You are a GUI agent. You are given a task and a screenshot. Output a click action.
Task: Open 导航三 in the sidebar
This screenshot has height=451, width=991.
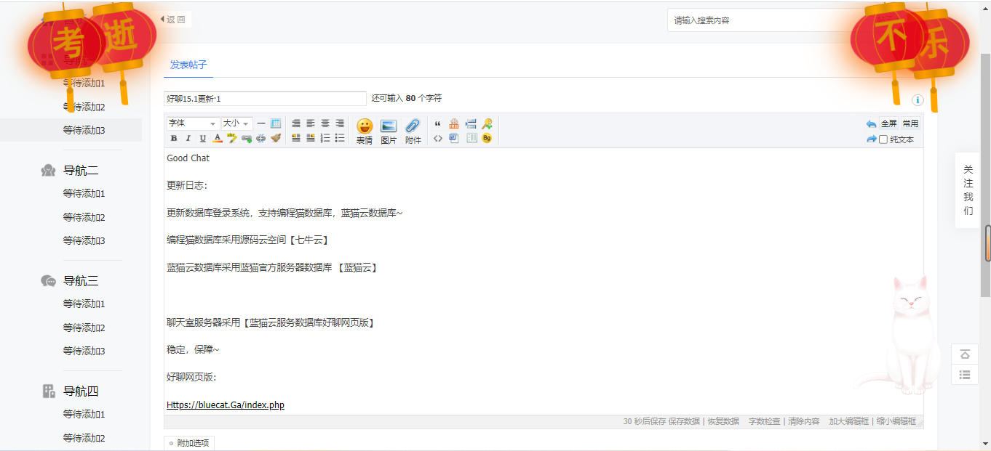[x=81, y=281]
